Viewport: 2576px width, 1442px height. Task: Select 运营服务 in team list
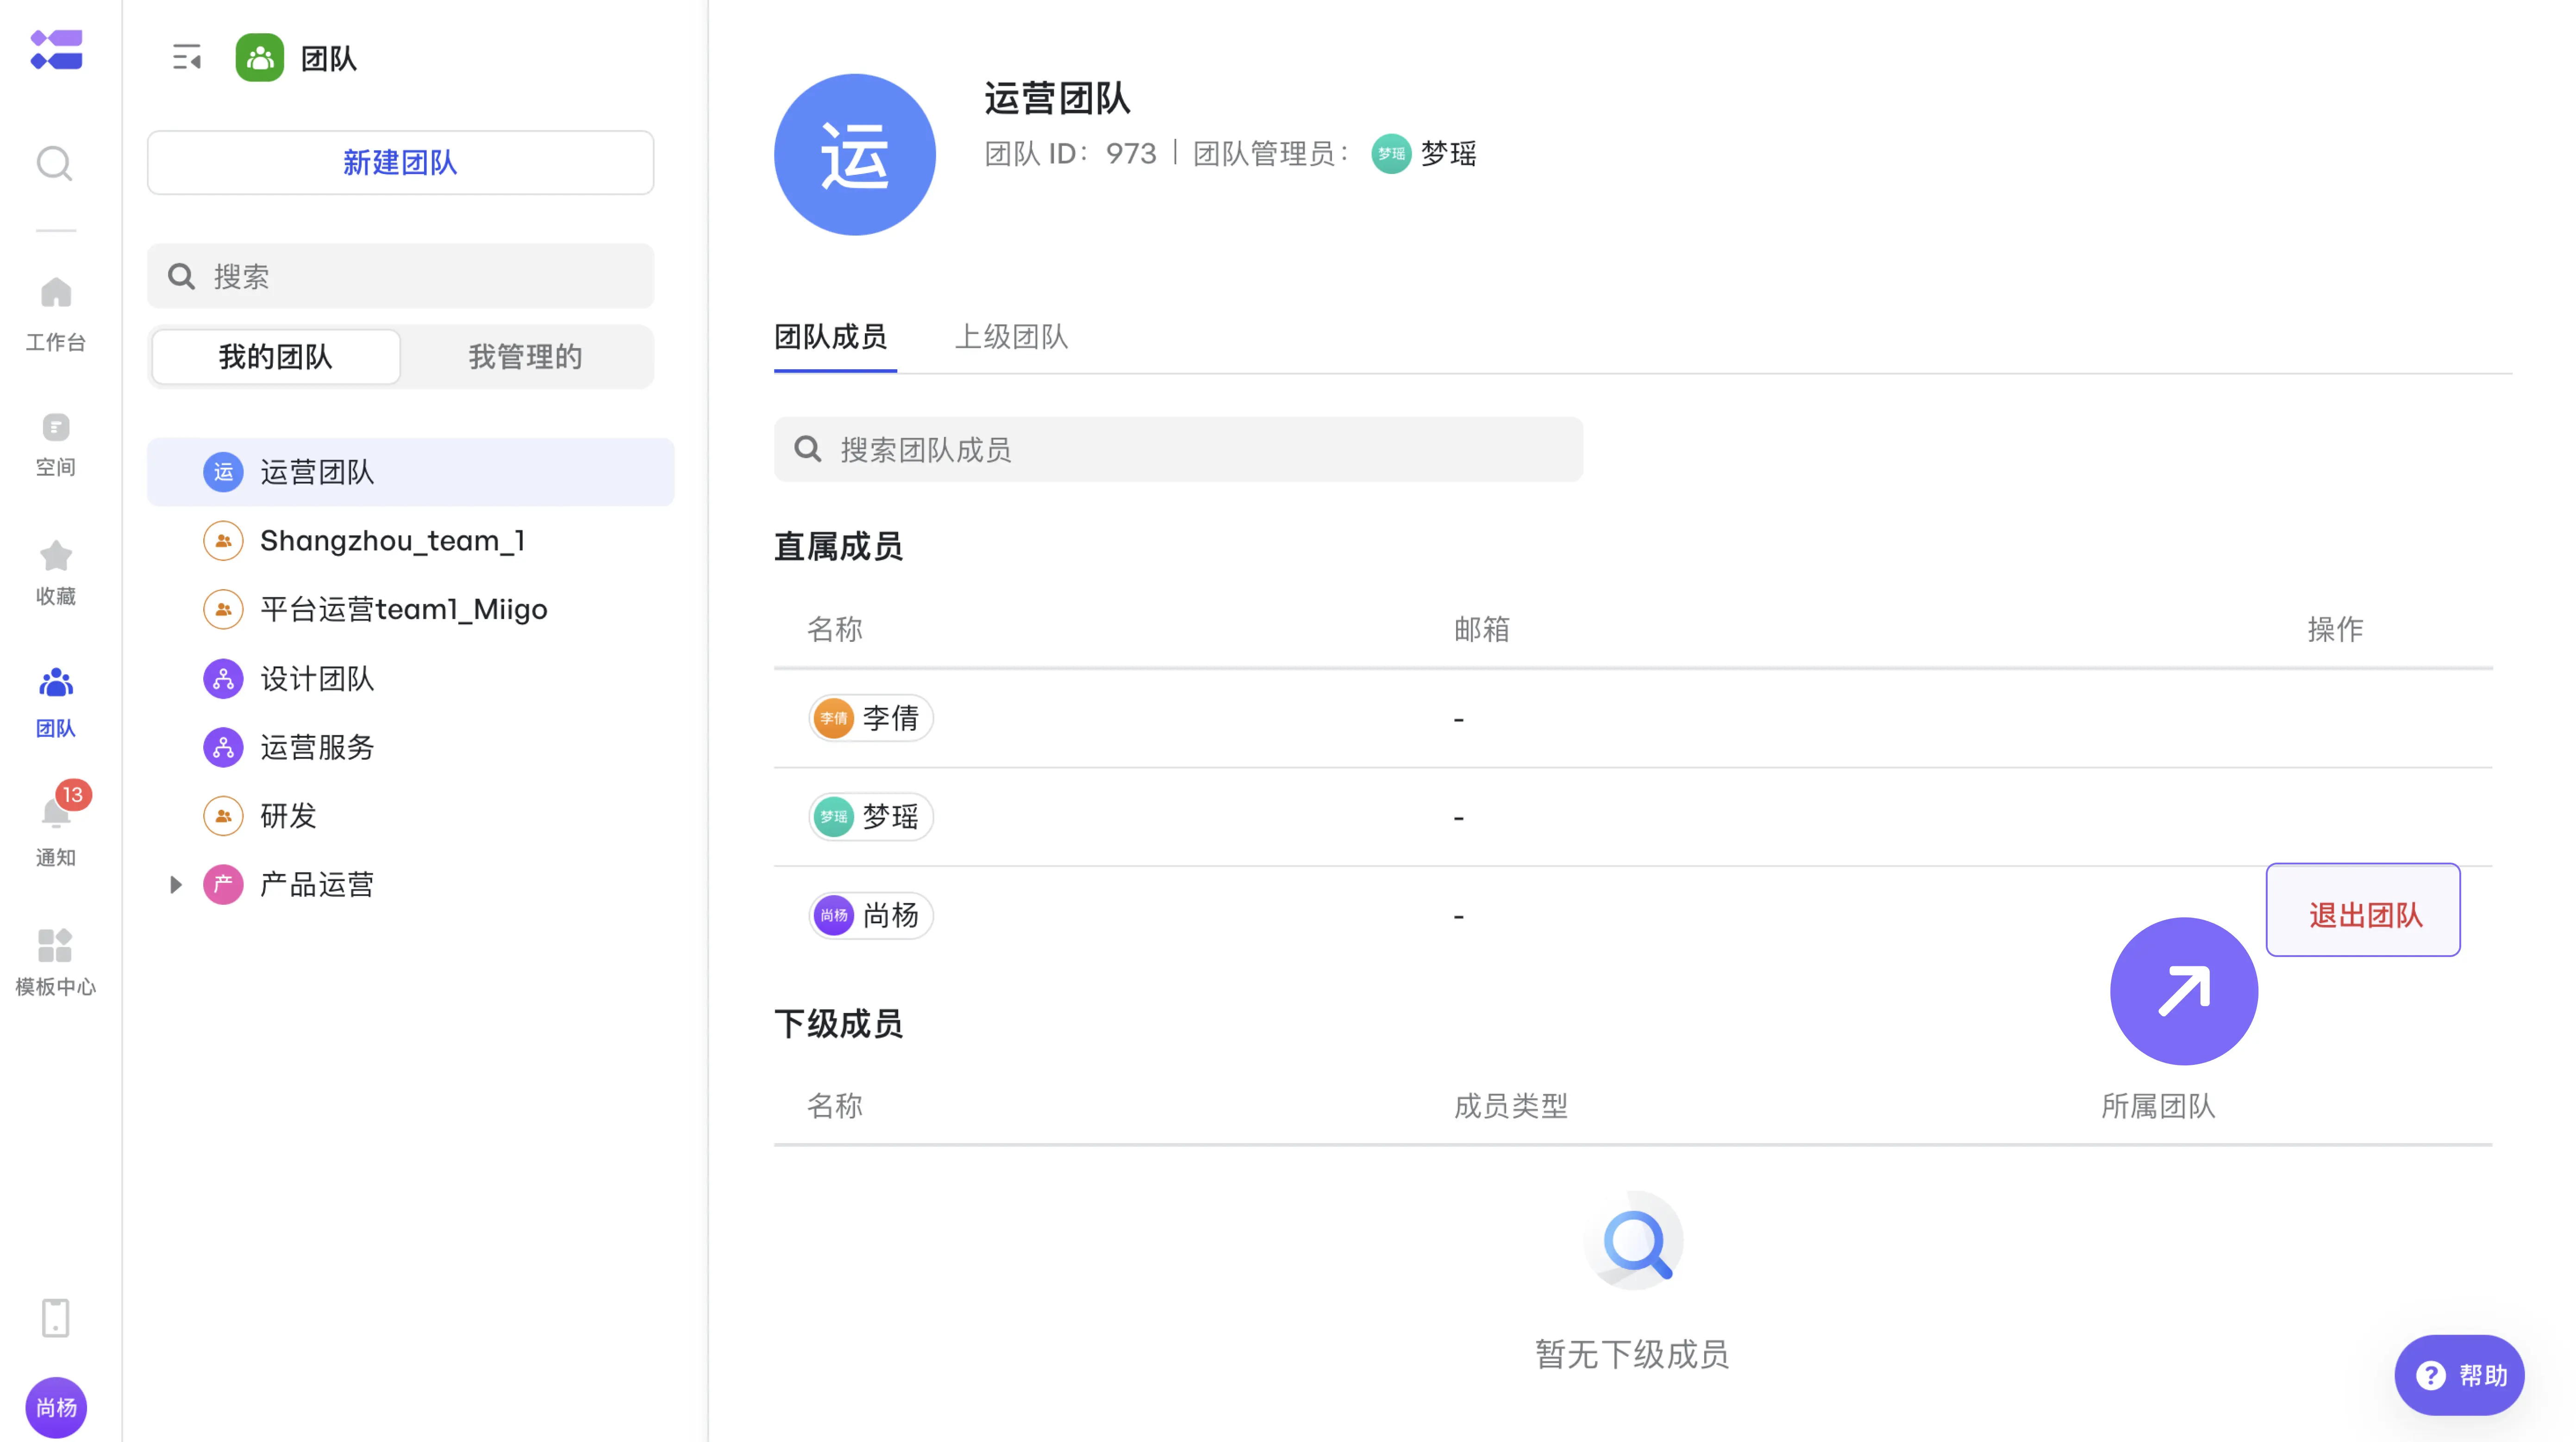(411, 746)
